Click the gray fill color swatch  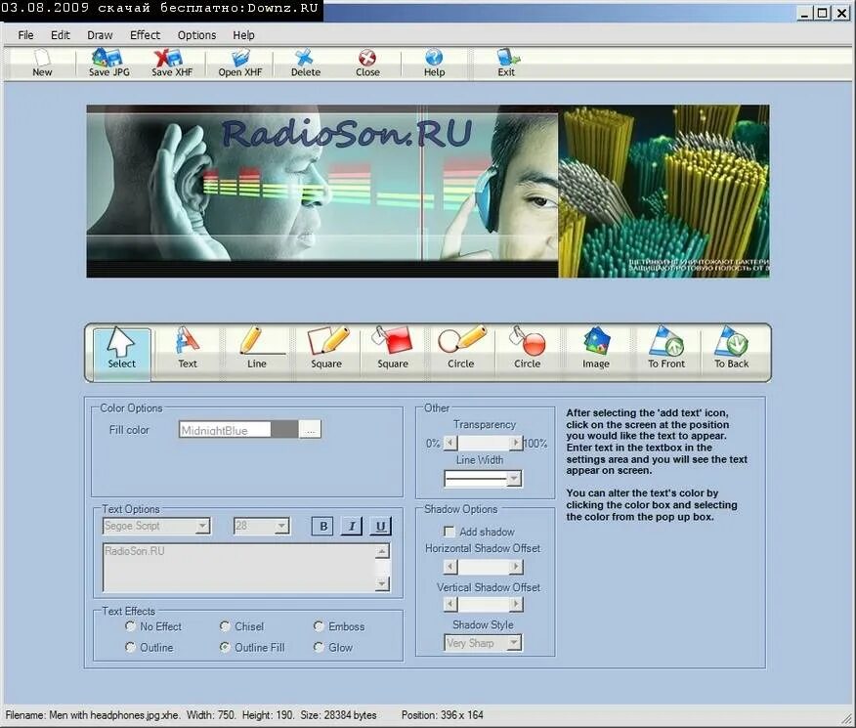284,430
